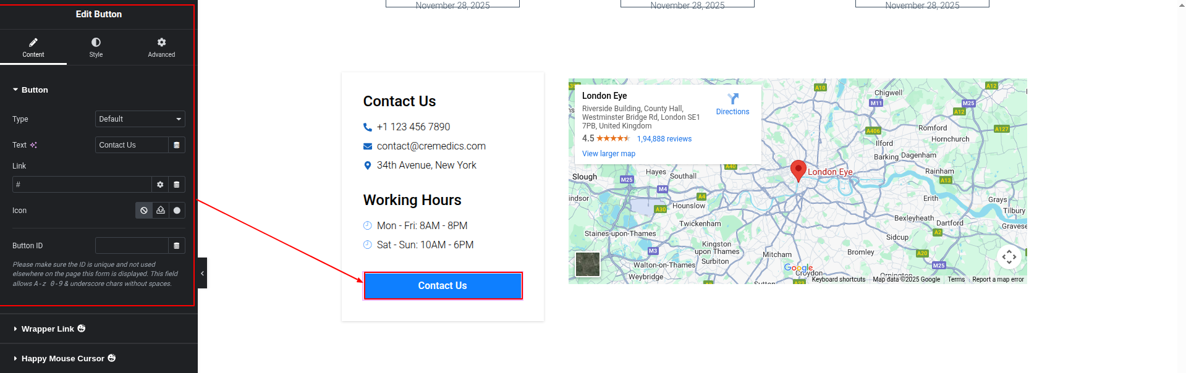Viewport: 1186px width, 373px height.
Task: Click the Link URL input field
Action: (x=82, y=185)
